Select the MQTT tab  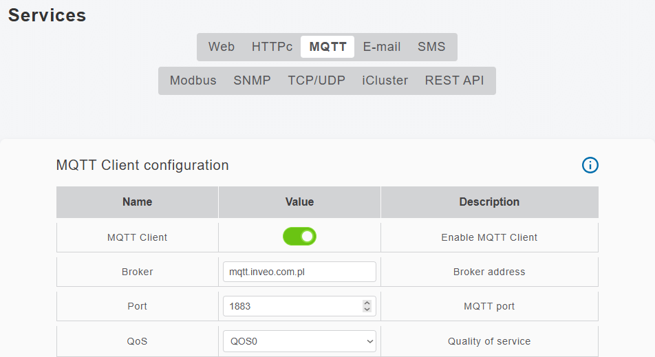click(x=327, y=47)
